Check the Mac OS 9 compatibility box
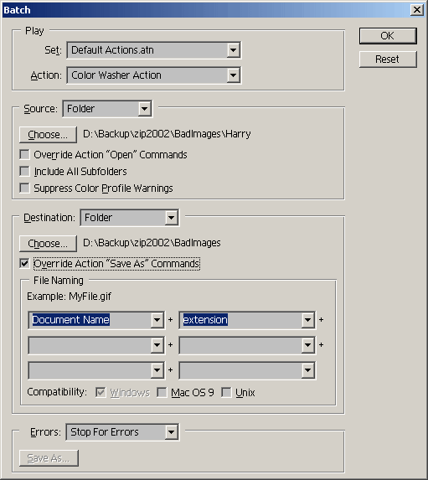This screenshot has width=428, height=480. [x=162, y=392]
